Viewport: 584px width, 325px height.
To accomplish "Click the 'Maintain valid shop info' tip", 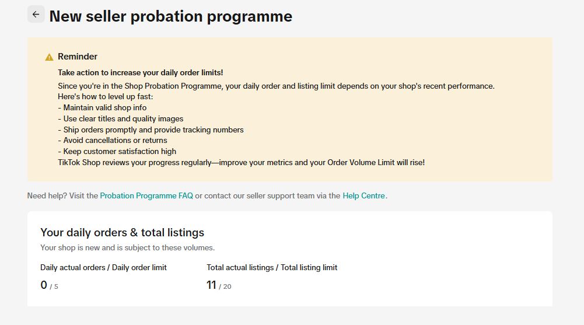I will tap(102, 107).
